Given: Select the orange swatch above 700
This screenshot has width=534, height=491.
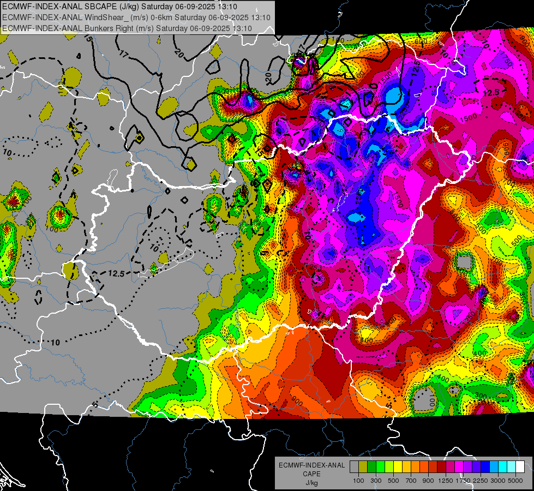Looking at the screenshot, I should click(416, 466).
